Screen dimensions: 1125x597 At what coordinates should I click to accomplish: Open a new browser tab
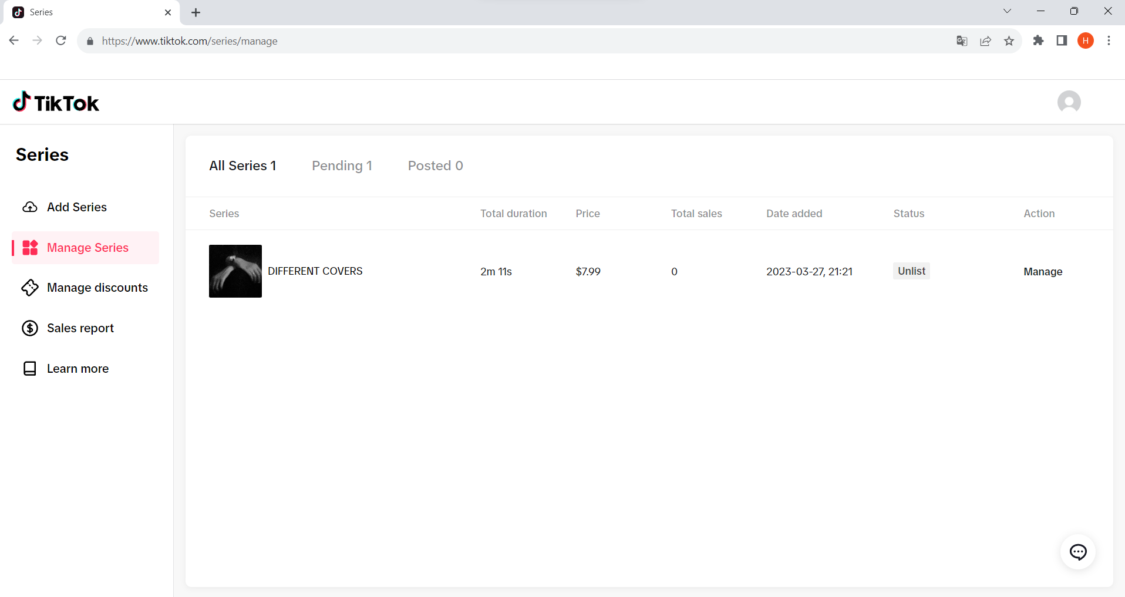196,12
